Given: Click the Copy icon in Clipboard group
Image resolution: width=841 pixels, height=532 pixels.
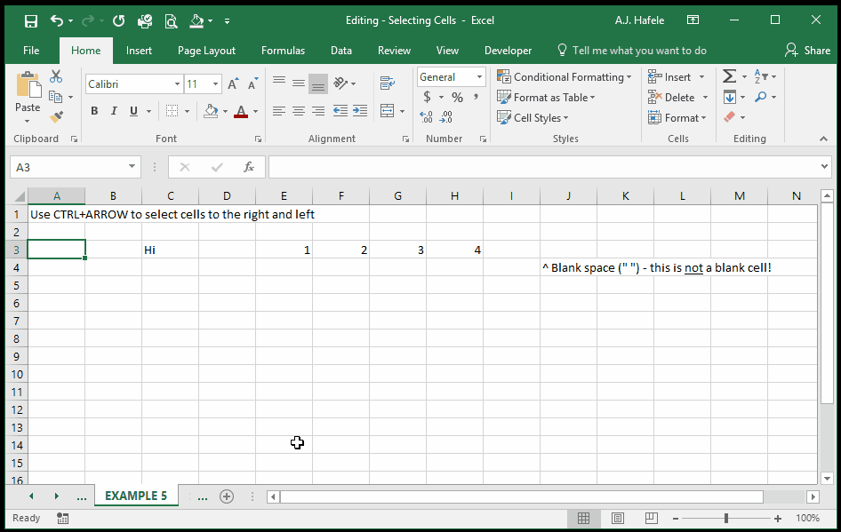Looking at the screenshot, I should 55,97.
